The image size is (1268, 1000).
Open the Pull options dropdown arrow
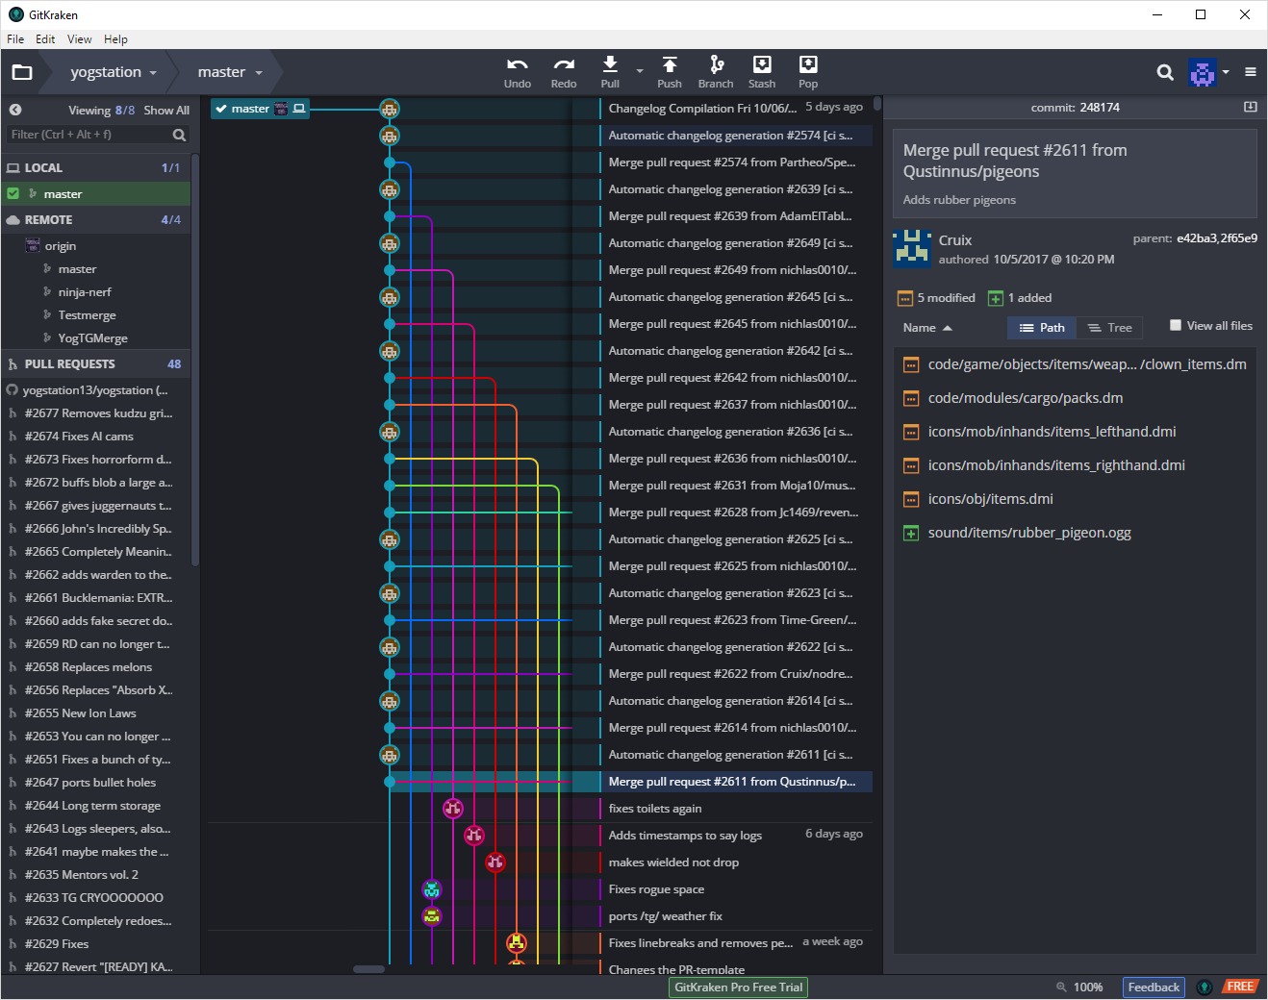640,70
